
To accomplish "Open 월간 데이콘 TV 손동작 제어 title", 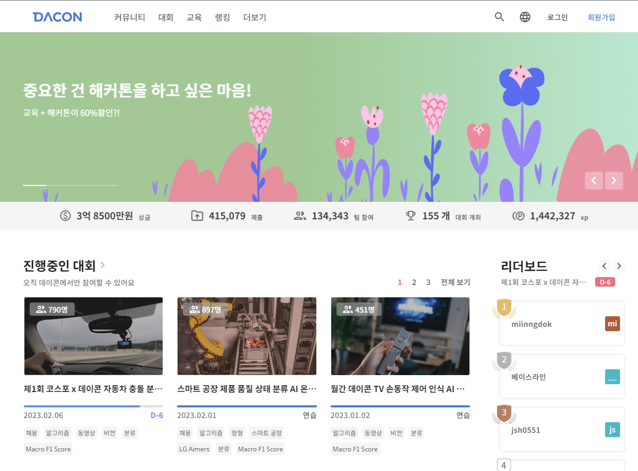I will click(x=398, y=389).
